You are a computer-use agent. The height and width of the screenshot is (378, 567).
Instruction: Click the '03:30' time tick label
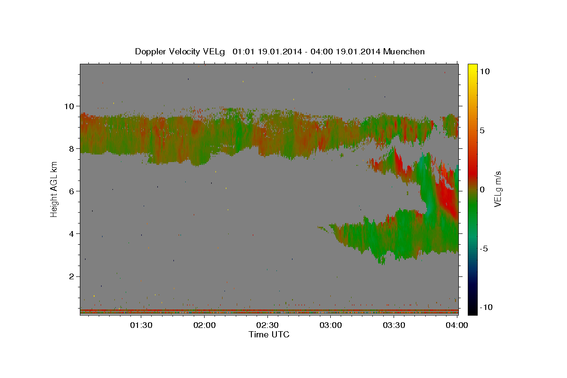tap(394, 325)
